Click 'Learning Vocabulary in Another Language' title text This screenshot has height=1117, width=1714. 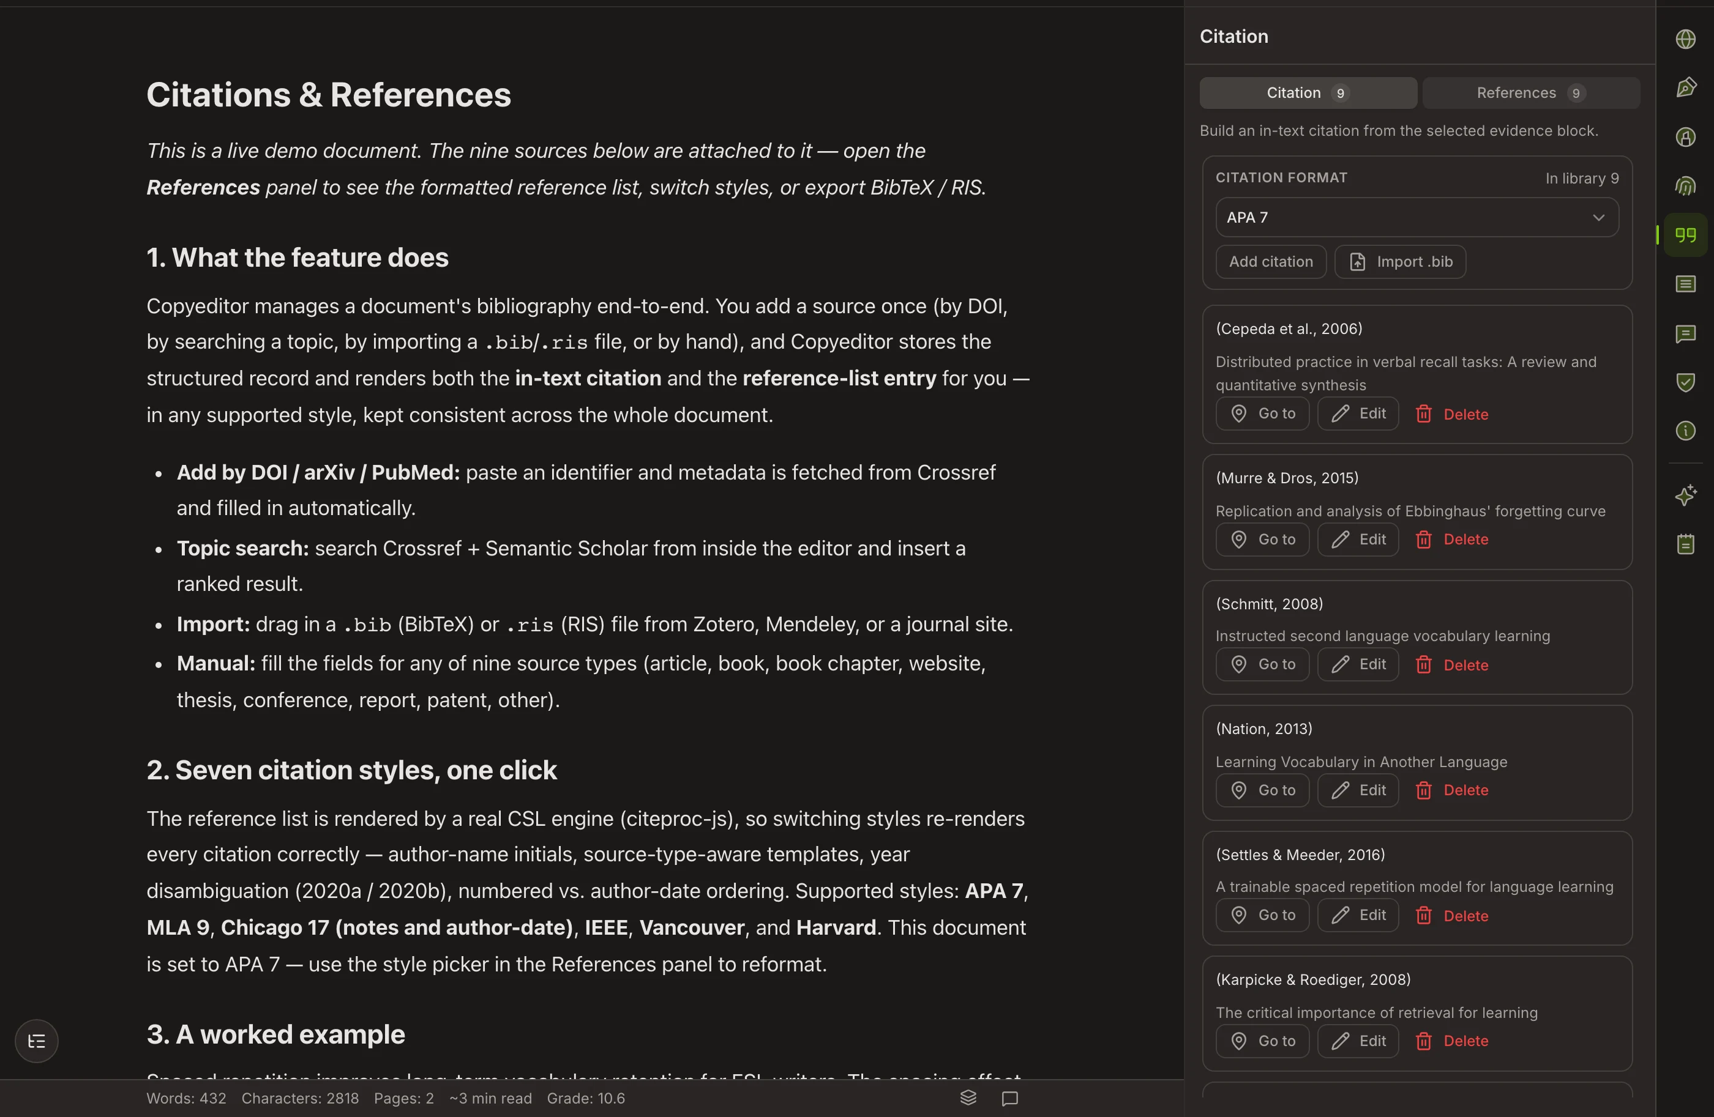[1361, 762]
